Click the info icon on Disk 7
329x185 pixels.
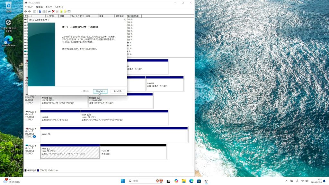[x=34, y=137]
